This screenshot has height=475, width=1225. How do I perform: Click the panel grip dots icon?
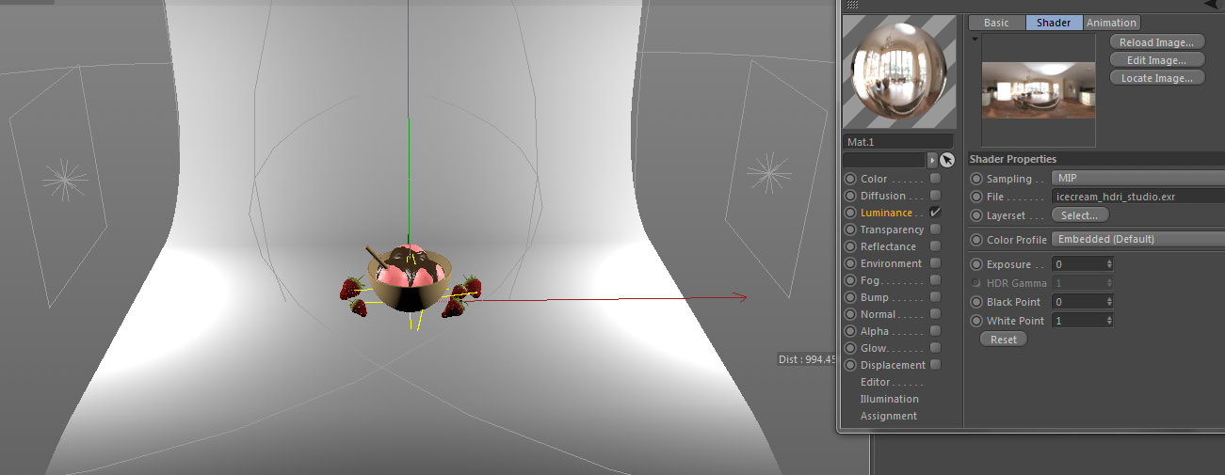coord(852,6)
